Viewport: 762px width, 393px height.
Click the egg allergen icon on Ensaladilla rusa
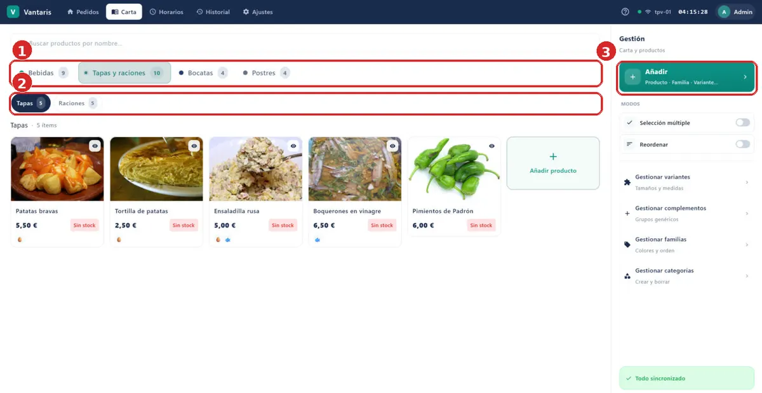(x=218, y=240)
